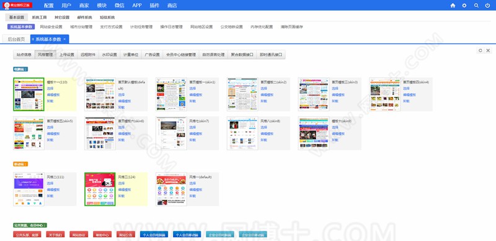Open the 广告设置 settings tab
Screen dimensions: 496x241
coord(152,54)
